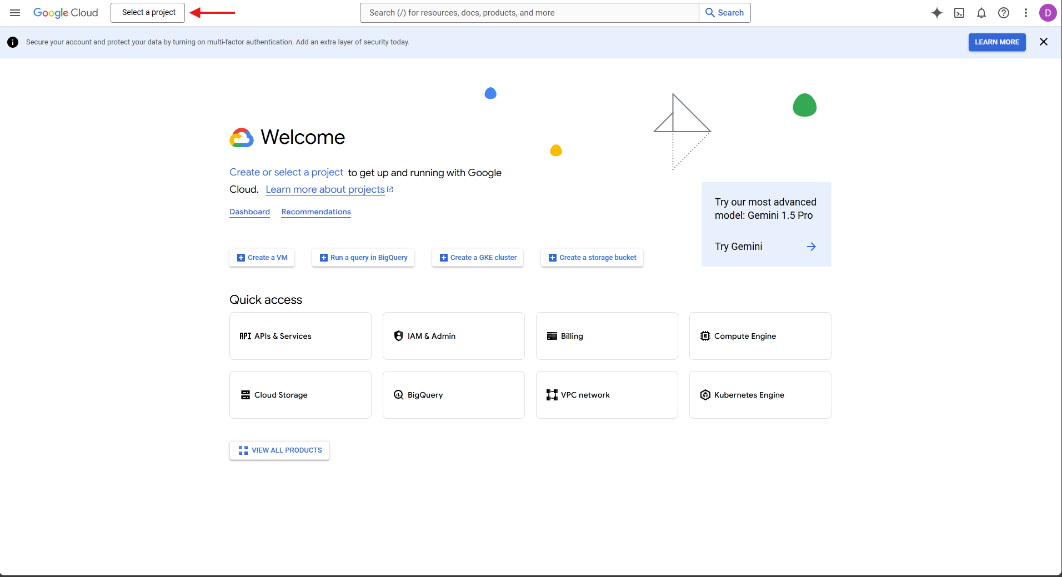
Task: Open APIs & Services card
Action: [x=300, y=336]
